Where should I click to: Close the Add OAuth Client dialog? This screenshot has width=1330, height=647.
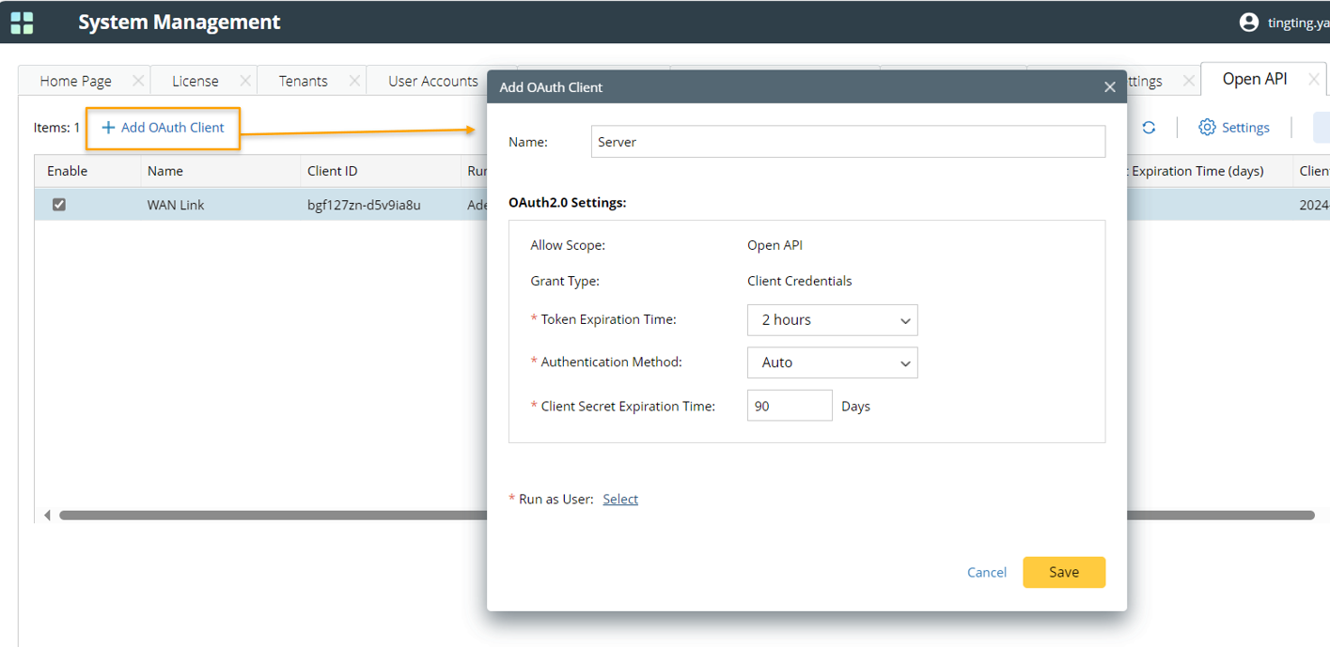click(1109, 87)
